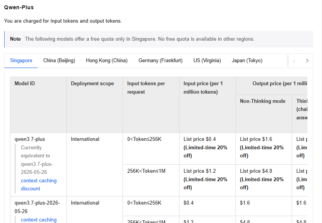Click Currently equivalent to qwen3.7-plus-2026-05-26 note

click(37, 160)
